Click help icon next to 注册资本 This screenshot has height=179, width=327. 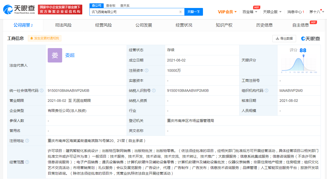click(146, 70)
